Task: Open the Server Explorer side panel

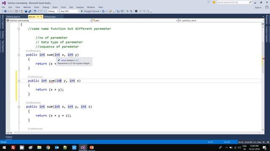Action: (x=3, y=22)
